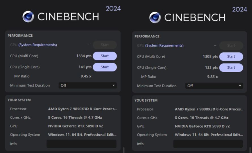The width and height of the screenshot is (252, 153).
Task: Click disabled GPU Start button in right panel
Action: pos(231,45)
